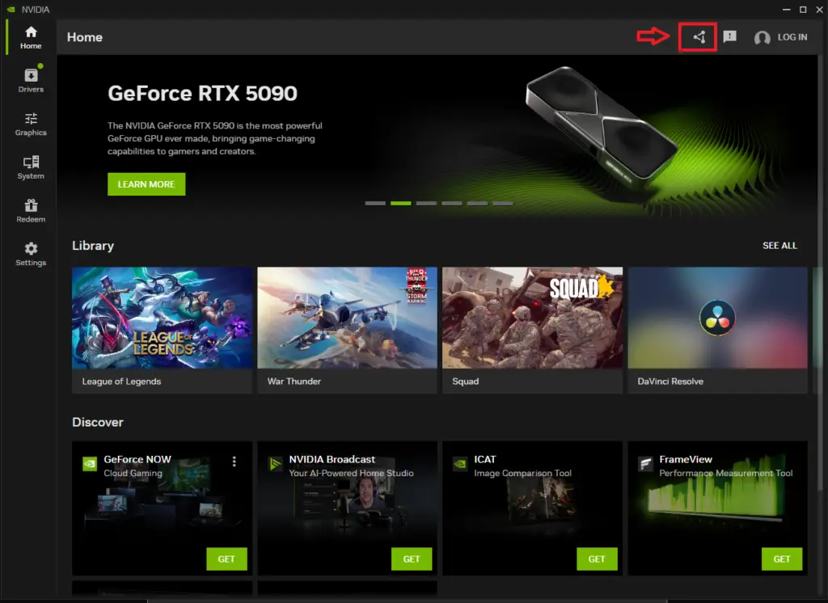Open the GeForce NOW three-dot menu
Viewport: 828px width, 603px height.
pos(234,462)
